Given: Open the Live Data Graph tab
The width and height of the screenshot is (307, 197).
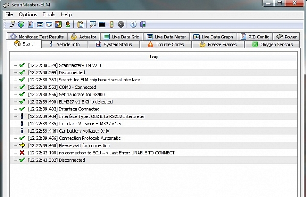Looking at the screenshot, I should pyautogui.click(x=213, y=37).
